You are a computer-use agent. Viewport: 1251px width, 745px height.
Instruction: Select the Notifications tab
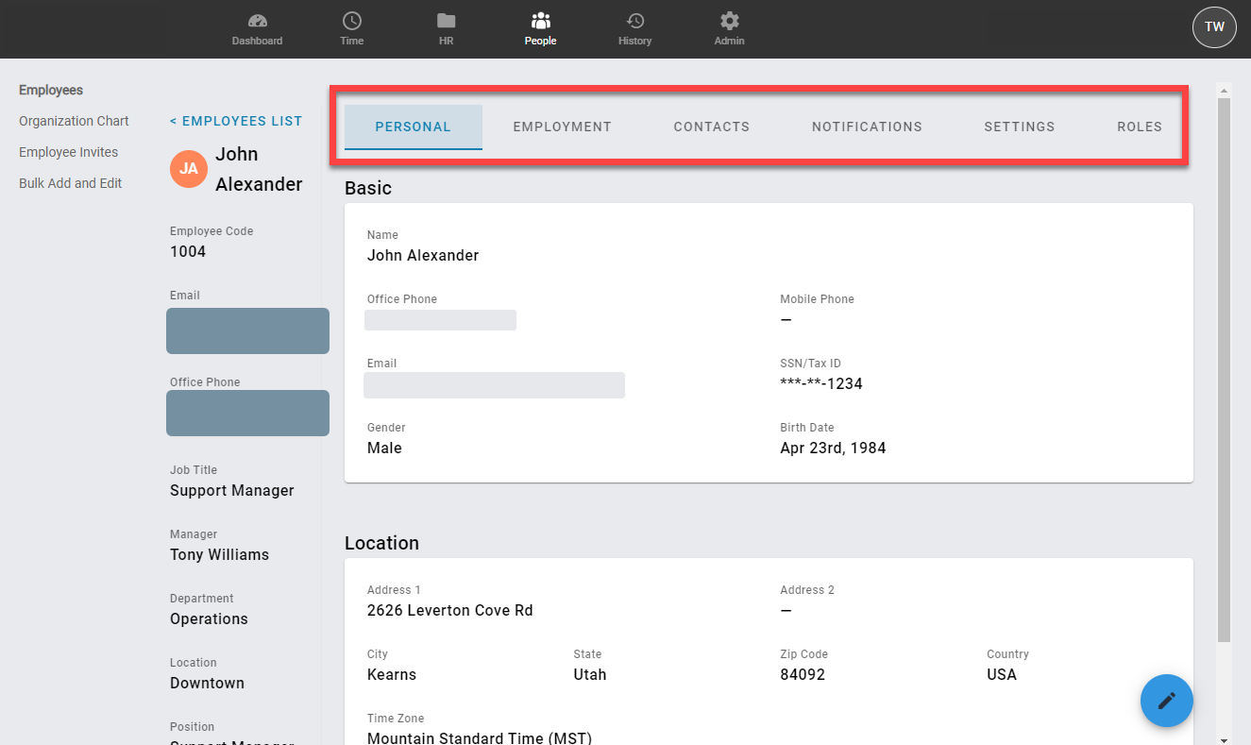pos(867,127)
